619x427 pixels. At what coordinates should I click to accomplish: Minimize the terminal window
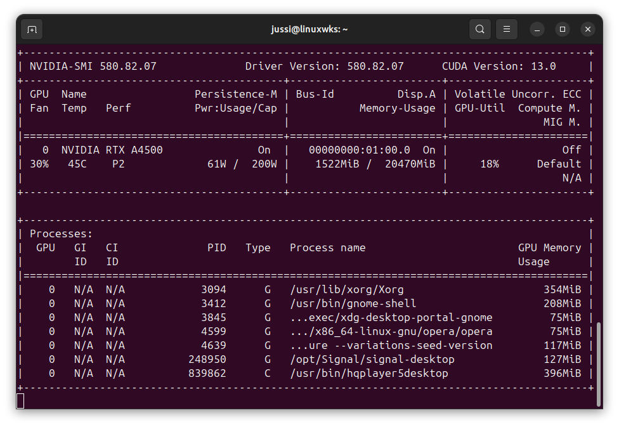tap(537, 29)
